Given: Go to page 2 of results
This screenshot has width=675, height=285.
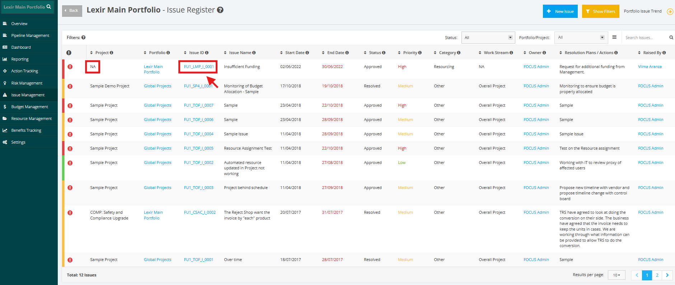Looking at the screenshot, I should pos(657,275).
